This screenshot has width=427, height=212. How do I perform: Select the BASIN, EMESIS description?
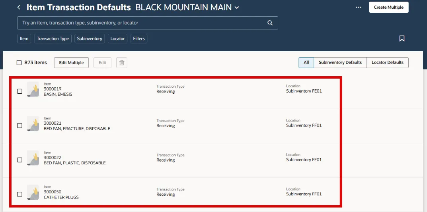coord(58,94)
